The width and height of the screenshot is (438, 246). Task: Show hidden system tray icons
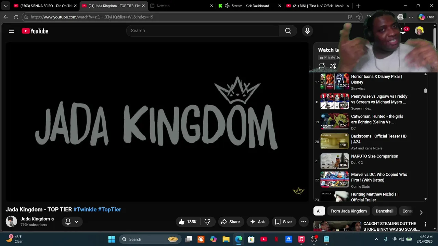[x=376, y=239]
